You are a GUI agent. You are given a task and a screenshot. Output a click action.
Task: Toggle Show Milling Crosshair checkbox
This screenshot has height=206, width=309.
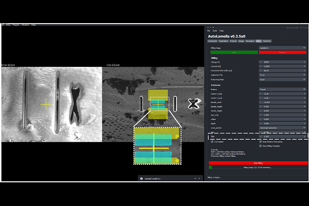click(261, 146)
